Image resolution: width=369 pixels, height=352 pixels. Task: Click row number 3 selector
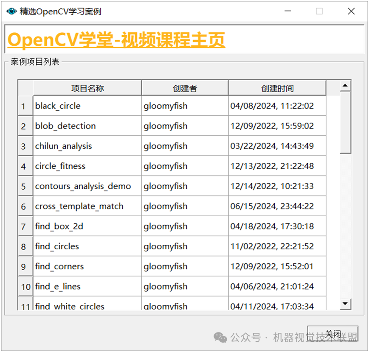click(x=25, y=146)
